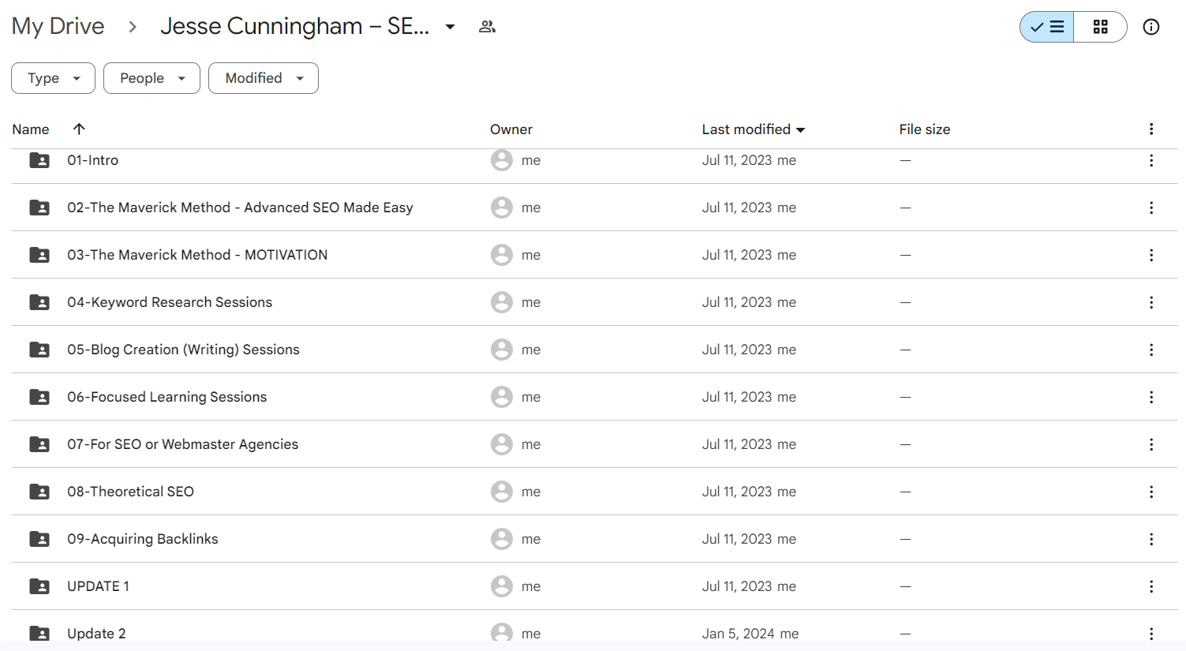Click the shared folder icon of 04-Keyword Research Sessions
Viewport: 1186px width, 651px height.
click(39, 302)
